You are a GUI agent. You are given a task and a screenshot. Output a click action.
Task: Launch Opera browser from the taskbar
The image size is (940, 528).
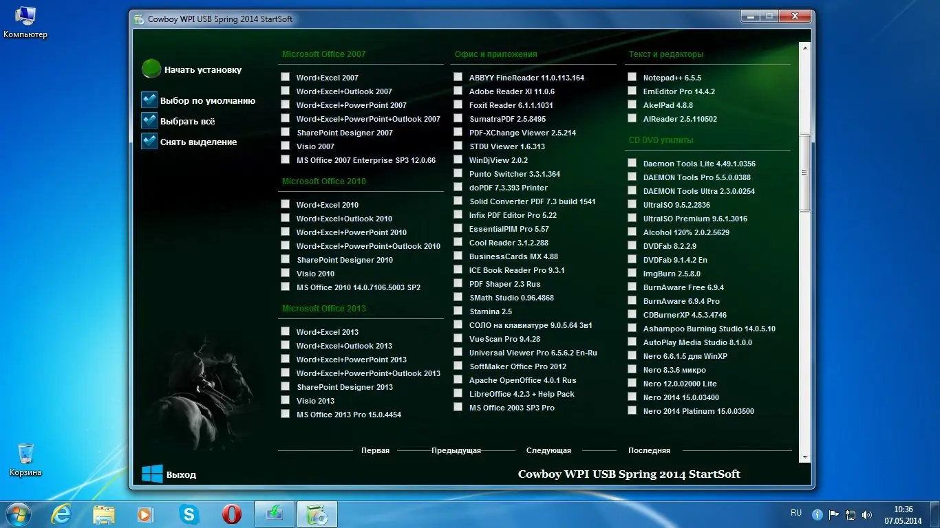[x=231, y=514]
